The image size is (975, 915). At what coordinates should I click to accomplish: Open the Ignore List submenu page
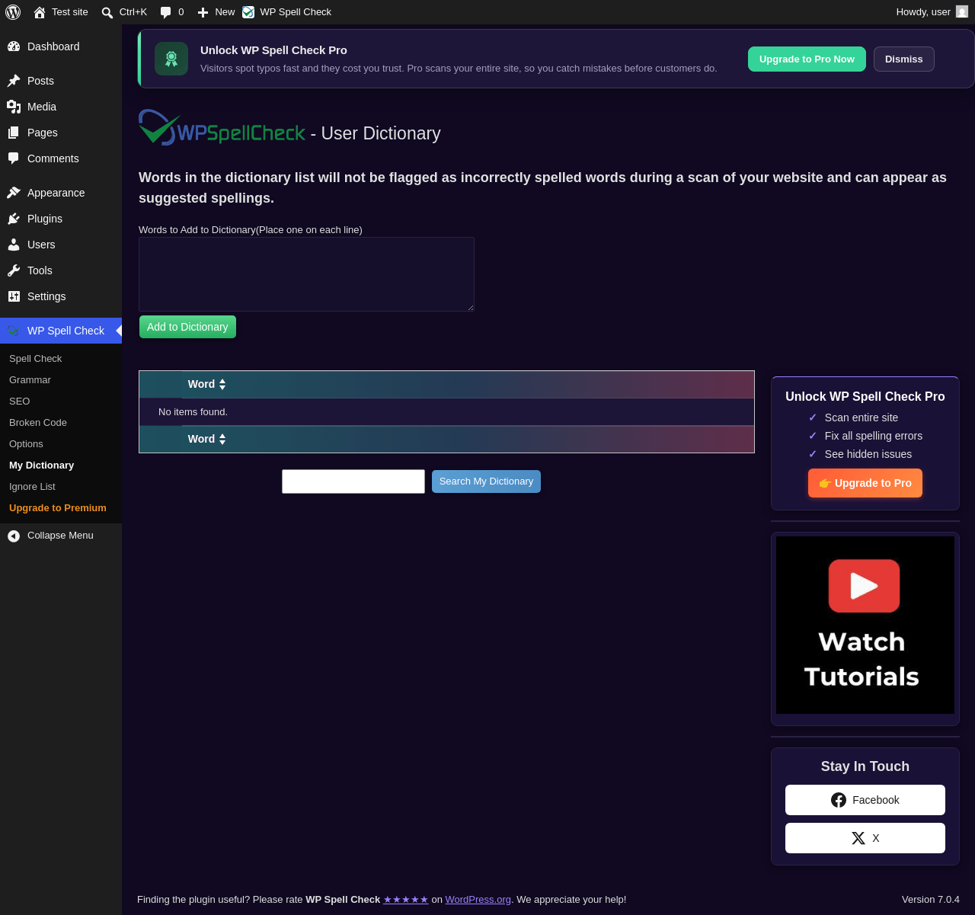[x=32, y=487]
